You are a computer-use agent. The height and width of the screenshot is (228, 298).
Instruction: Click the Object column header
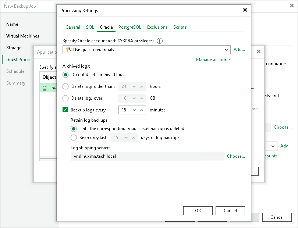[49, 77]
